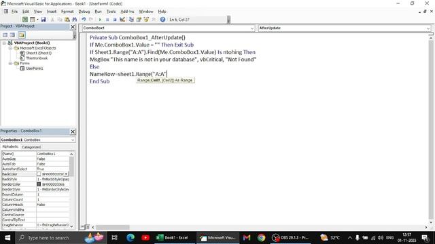435x244 pixels.
Task: Select the AutoSize property row
Action: click(x=35, y=159)
